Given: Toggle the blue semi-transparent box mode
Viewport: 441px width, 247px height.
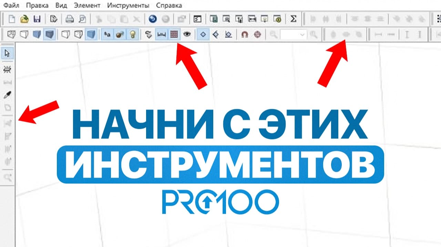Looking at the screenshot, I should pos(91,34).
